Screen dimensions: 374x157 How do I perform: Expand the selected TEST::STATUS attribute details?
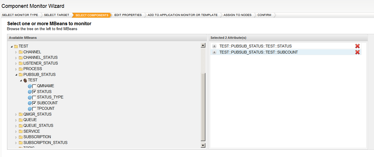coord(214,46)
